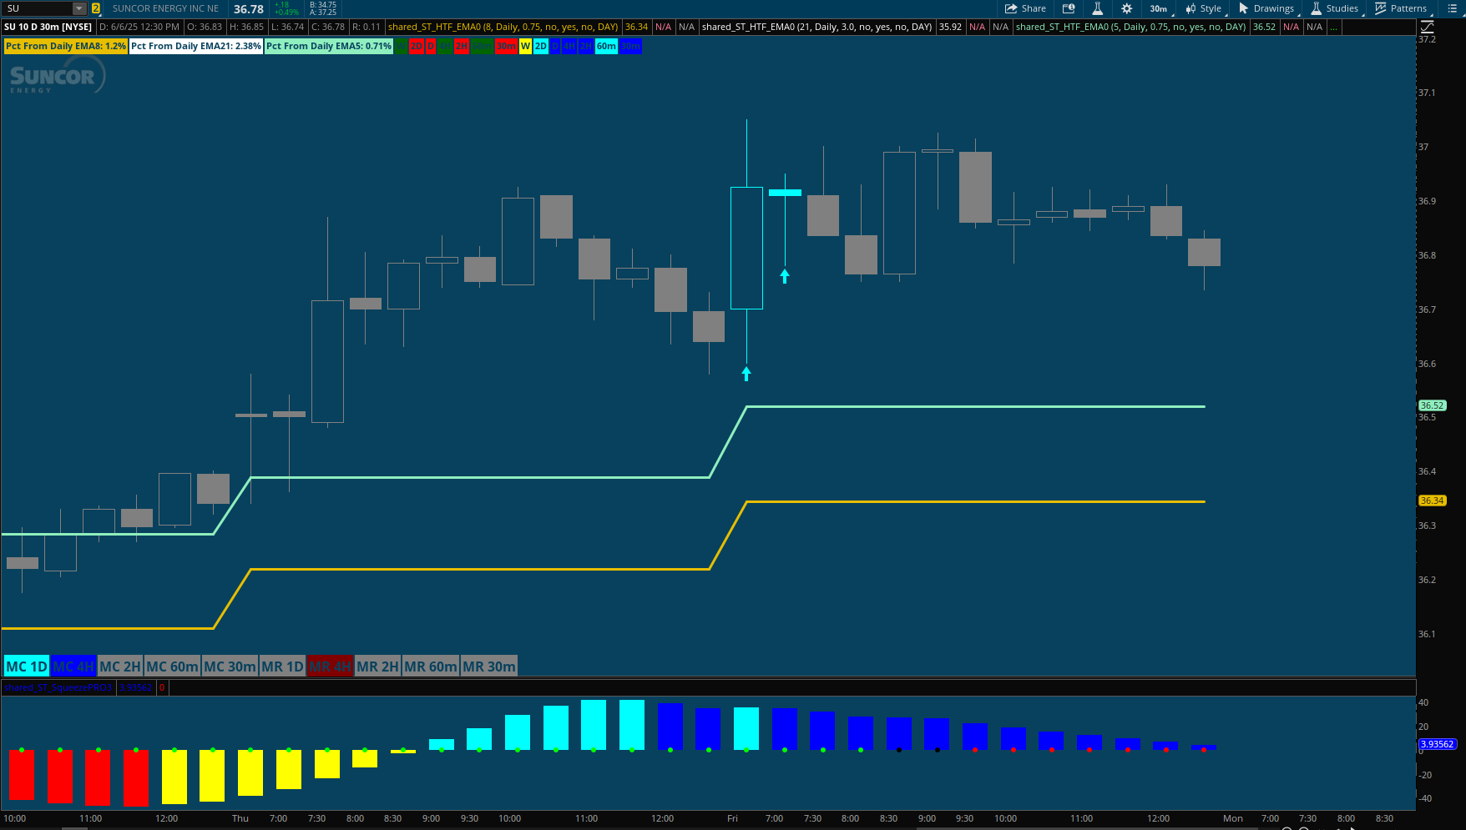
Task: Toggle the MC 1D label
Action: point(26,667)
